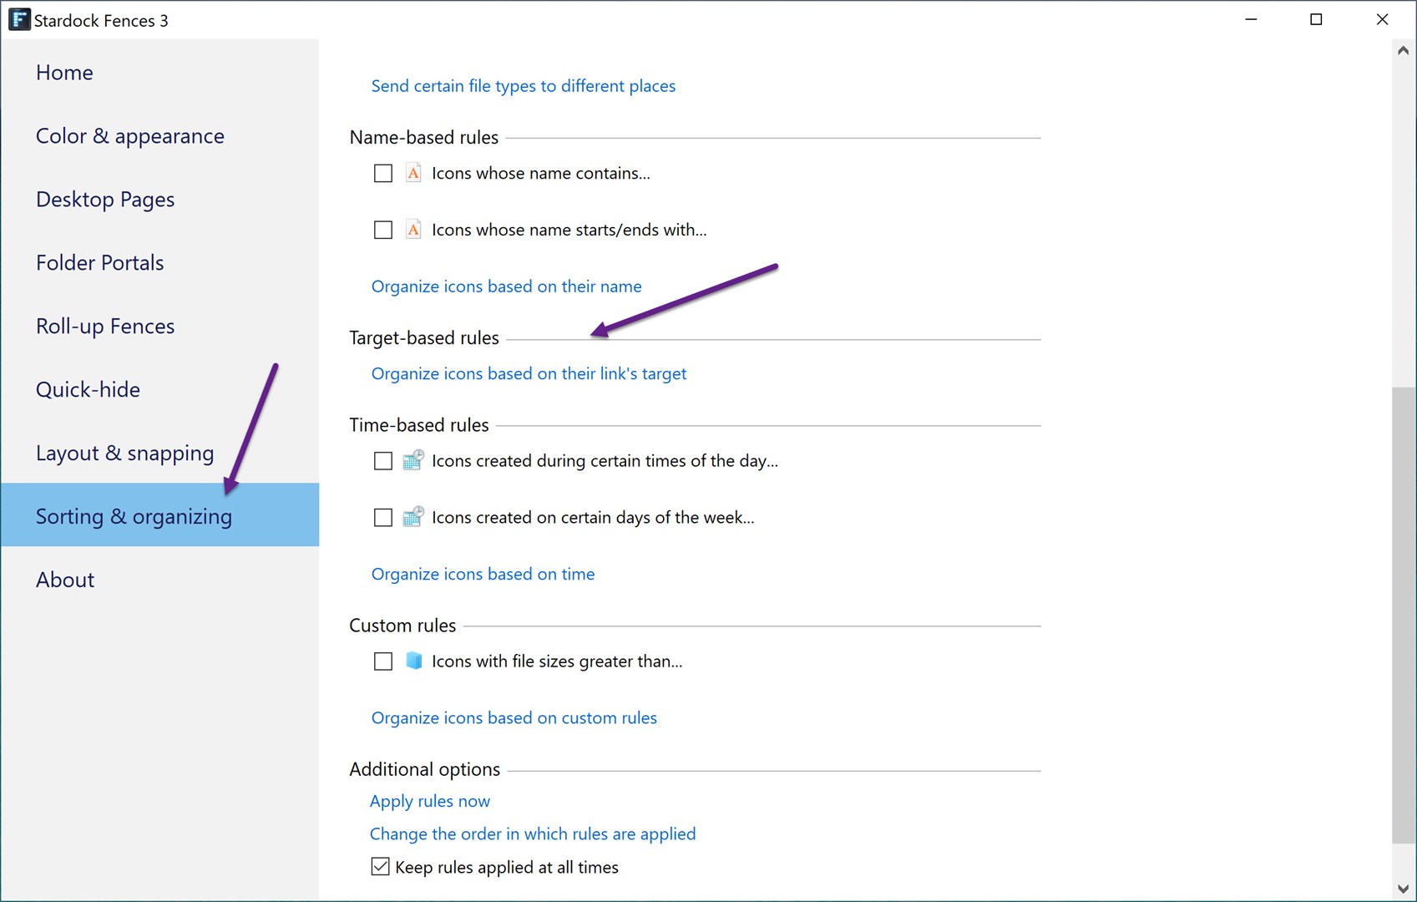Tick 'Icons created on certain days of the week'
1417x902 pixels.
click(383, 518)
